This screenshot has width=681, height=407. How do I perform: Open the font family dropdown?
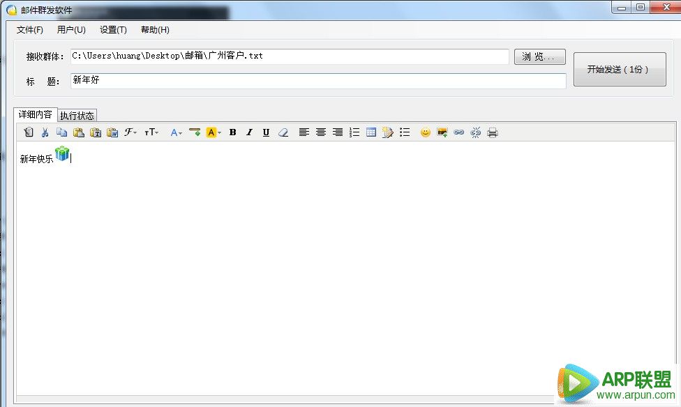130,132
